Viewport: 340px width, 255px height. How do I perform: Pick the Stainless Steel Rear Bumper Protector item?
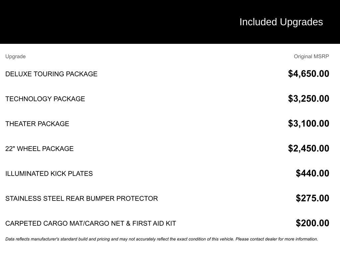click(82, 199)
